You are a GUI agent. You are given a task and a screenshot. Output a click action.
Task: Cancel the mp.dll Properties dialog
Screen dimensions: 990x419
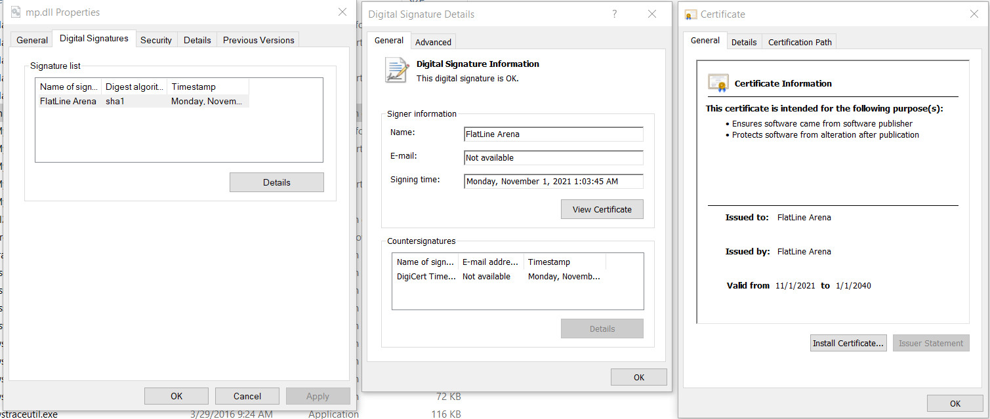(247, 396)
